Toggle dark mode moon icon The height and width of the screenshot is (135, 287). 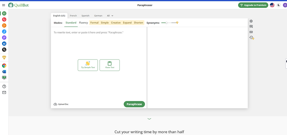279,5
